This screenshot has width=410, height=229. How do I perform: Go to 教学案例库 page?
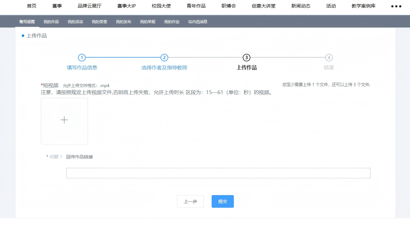(x=364, y=6)
